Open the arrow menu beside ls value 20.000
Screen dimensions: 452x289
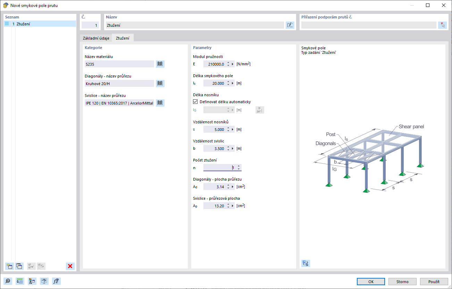(x=233, y=83)
